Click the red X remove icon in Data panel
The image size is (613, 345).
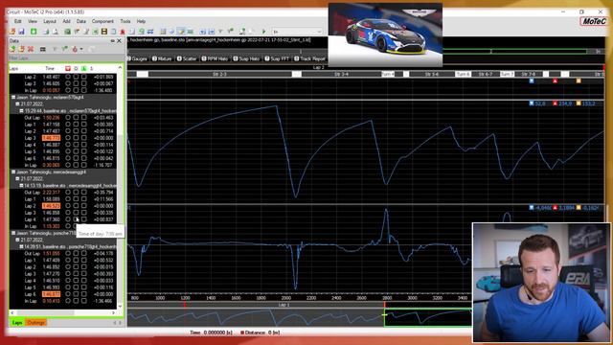pyautogui.click(x=31, y=49)
